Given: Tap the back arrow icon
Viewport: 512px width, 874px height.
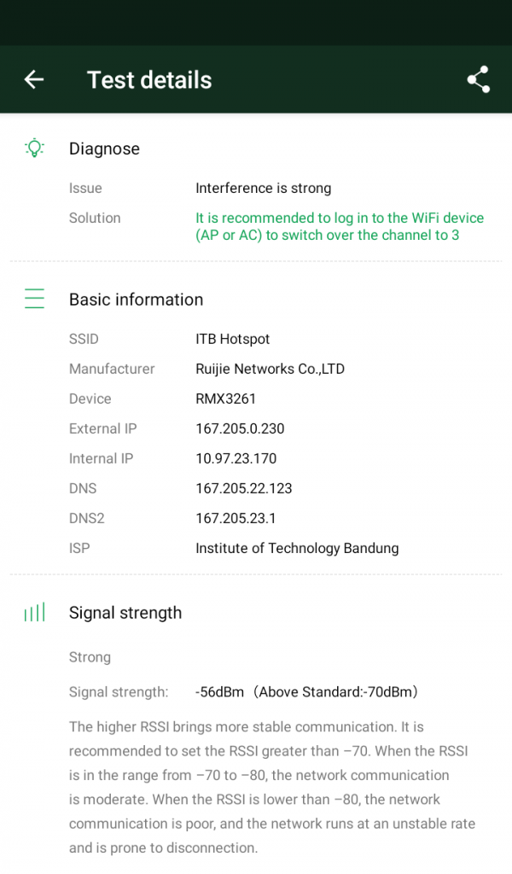Looking at the screenshot, I should coord(34,79).
